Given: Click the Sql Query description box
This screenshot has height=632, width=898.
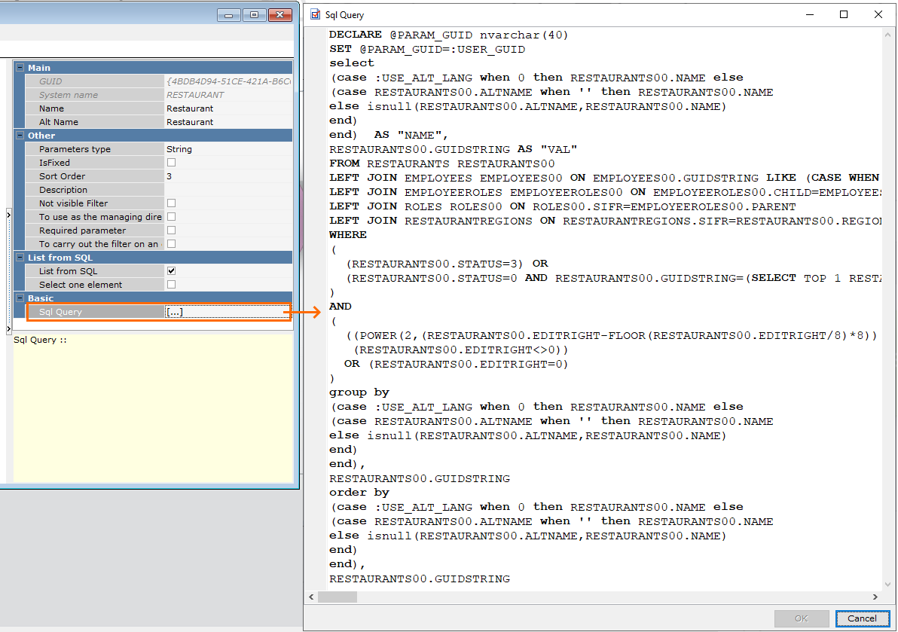Looking at the screenshot, I should 153,408.
